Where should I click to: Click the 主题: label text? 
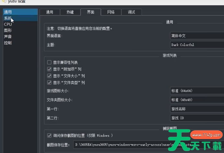[51, 45]
